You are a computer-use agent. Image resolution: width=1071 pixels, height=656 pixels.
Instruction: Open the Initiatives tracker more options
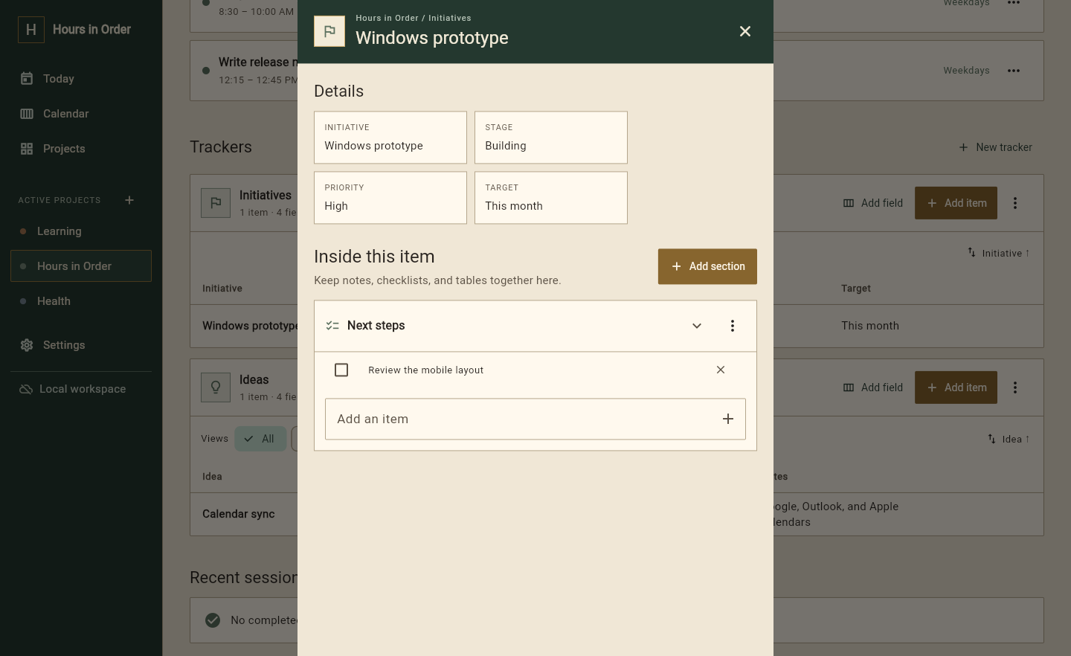pyautogui.click(x=1015, y=203)
